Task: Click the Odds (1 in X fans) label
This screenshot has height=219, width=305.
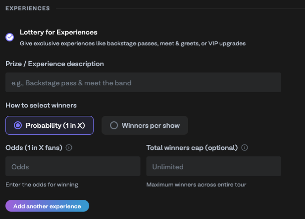Action: click(34, 147)
